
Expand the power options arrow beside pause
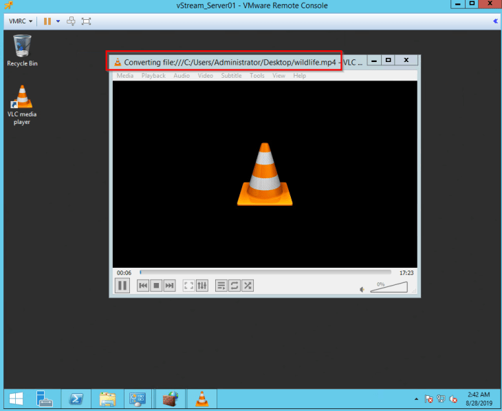[x=58, y=21]
